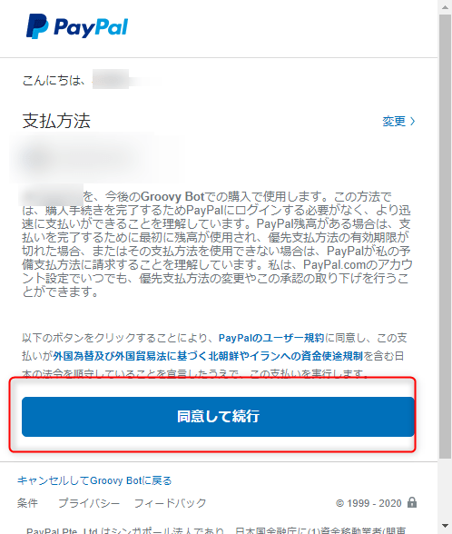Click the blurred user name after こんにちは
The height and width of the screenshot is (534, 452).
pos(126,80)
